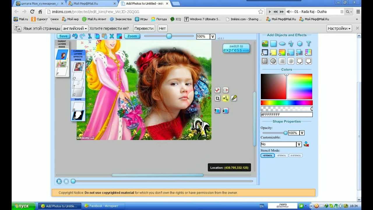Click the Перевести translate button
Screen dimensions: 373x210
point(144,28)
